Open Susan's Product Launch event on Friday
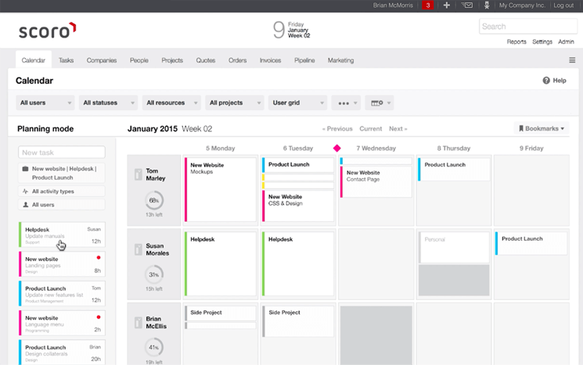Image resolution: width=583 pixels, height=365 pixels. (x=531, y=243)
